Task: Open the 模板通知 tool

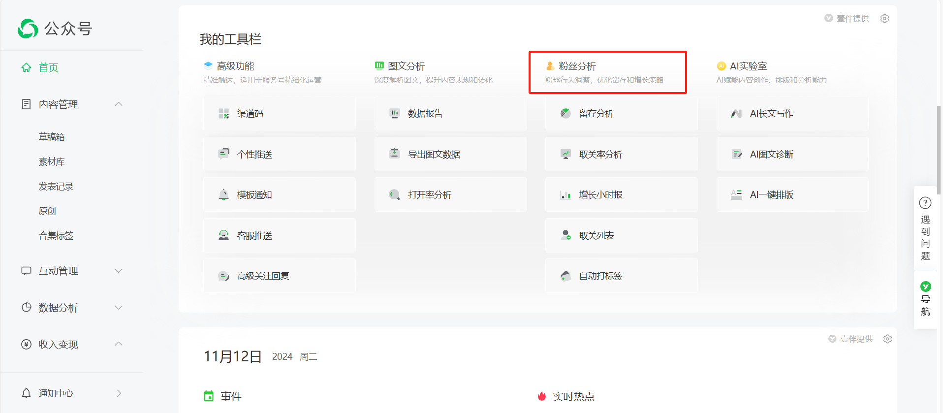Action: [x=280, y=195]
